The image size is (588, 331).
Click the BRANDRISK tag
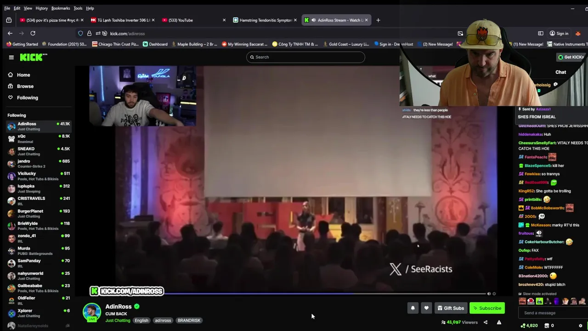(x=189, y=320)
